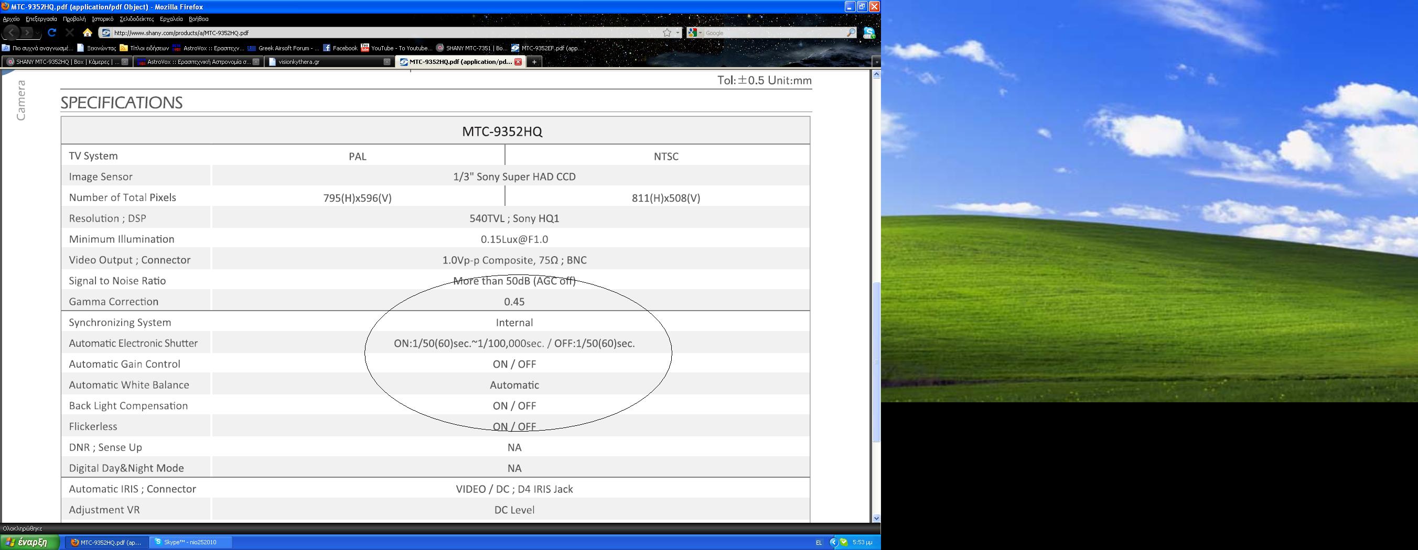The image size is (1418, 550).
Task: Click 'Automatic Electronic Shutter' row label
Action: (133, 343)
